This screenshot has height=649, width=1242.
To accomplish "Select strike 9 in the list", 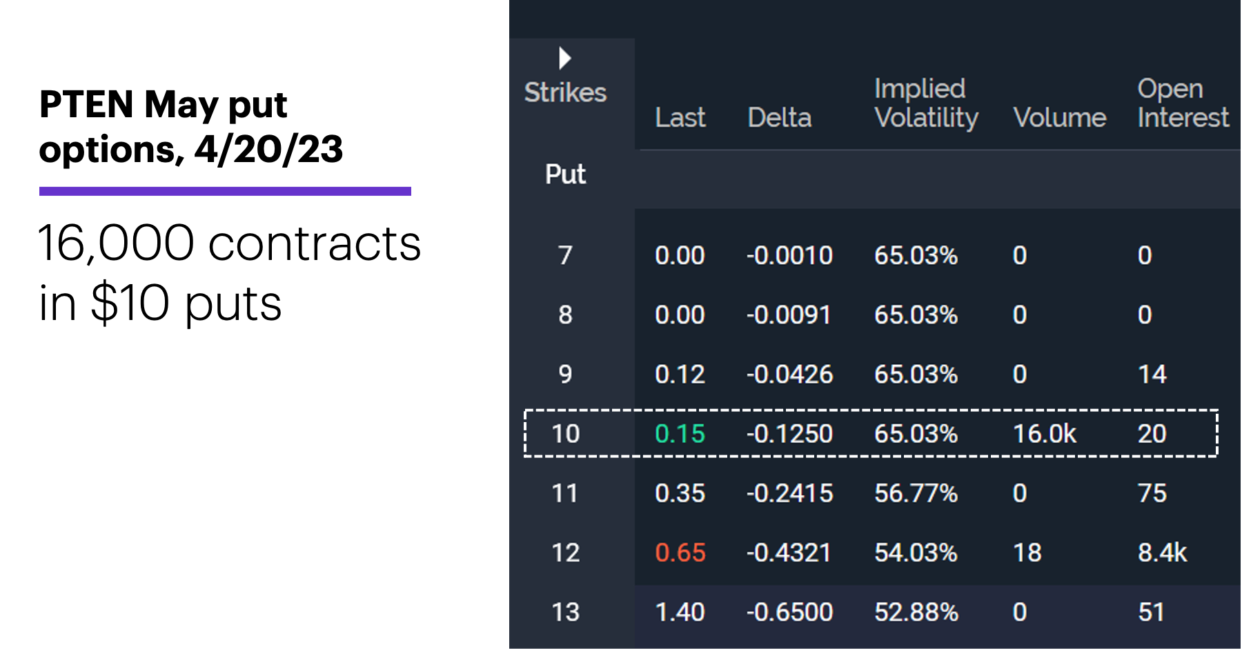I will 565,375.
